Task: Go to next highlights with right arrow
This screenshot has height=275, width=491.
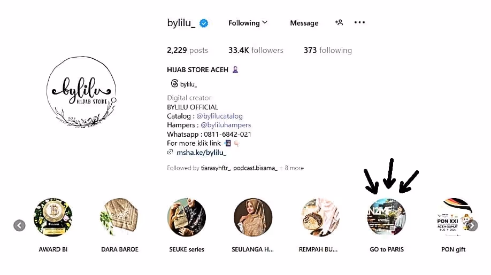Action: (x=472, y=225)
